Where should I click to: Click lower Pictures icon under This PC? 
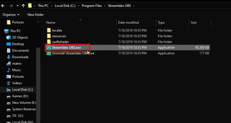[9, 76]
